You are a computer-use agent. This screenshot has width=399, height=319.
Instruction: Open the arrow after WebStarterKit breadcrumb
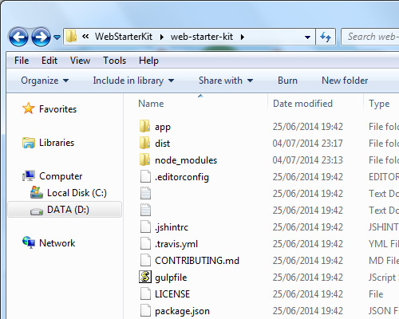162,37
